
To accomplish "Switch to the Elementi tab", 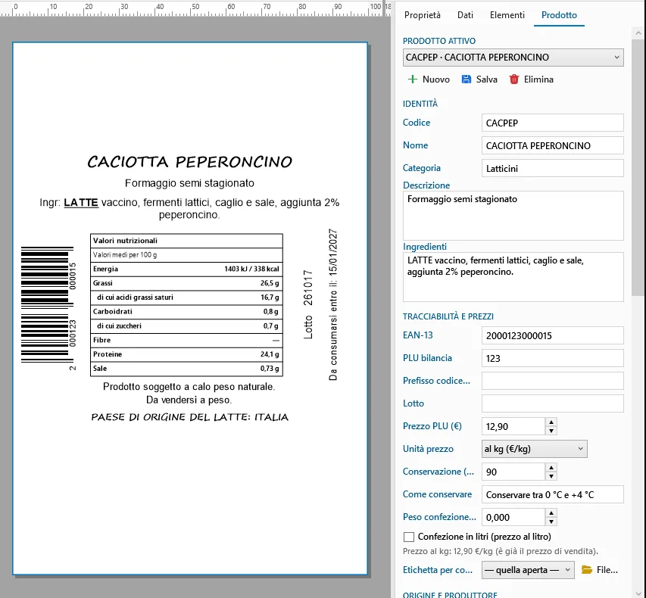I will tap(507, 15).
